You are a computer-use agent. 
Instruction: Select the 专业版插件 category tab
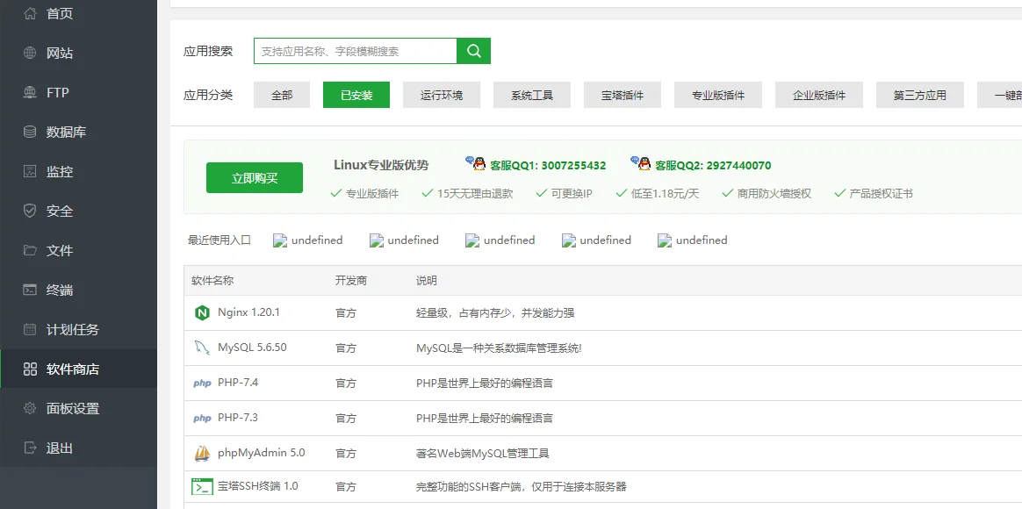pos(718,95)
